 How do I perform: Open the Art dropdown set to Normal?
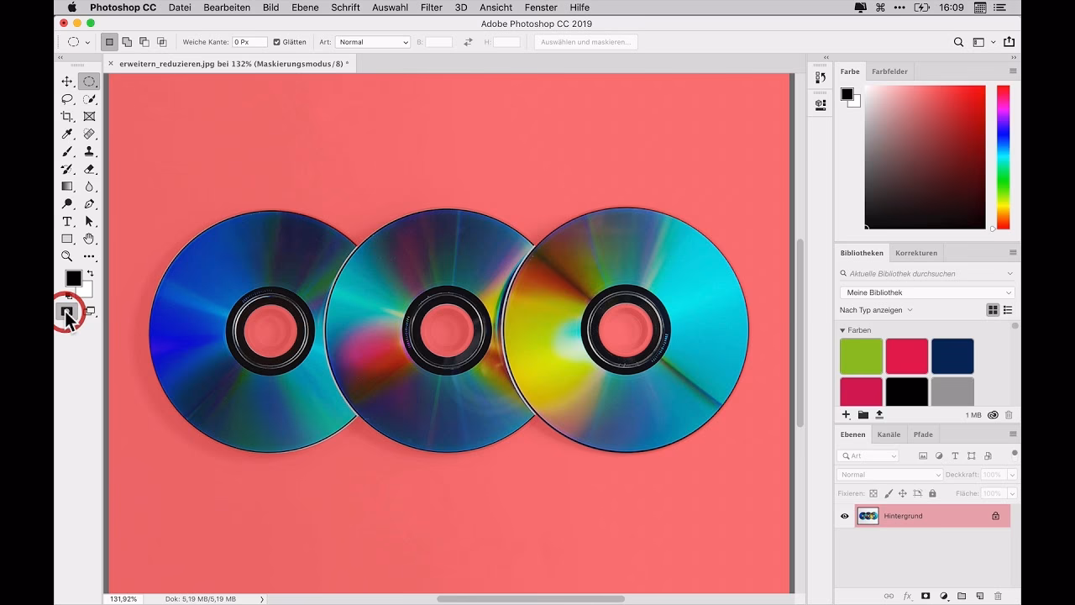pos(372,42)
